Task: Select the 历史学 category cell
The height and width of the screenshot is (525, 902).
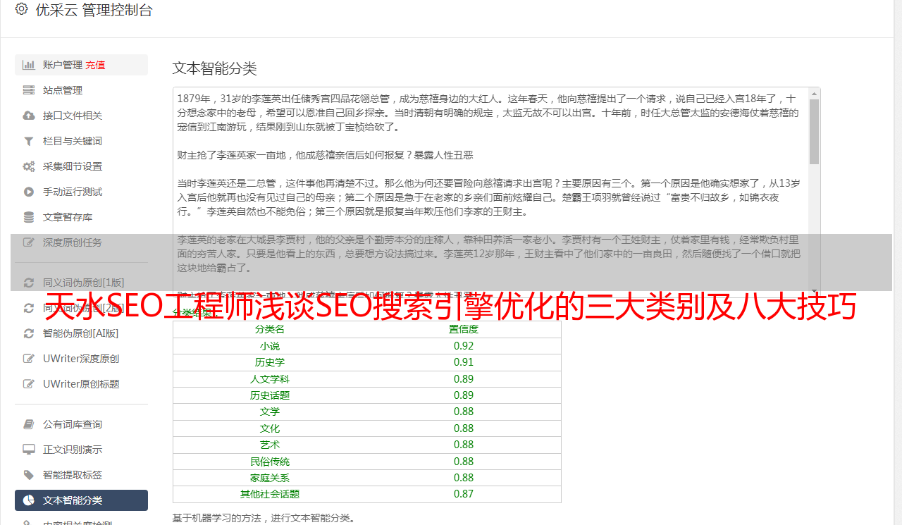Action: 270,362
